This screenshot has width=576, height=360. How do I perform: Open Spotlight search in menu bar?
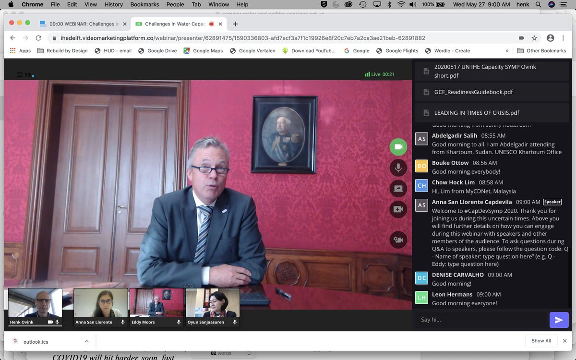[x=539, y=4]
